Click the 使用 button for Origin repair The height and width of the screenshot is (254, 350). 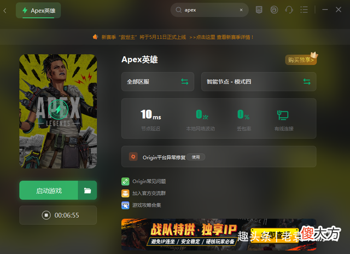coord(196,157)
